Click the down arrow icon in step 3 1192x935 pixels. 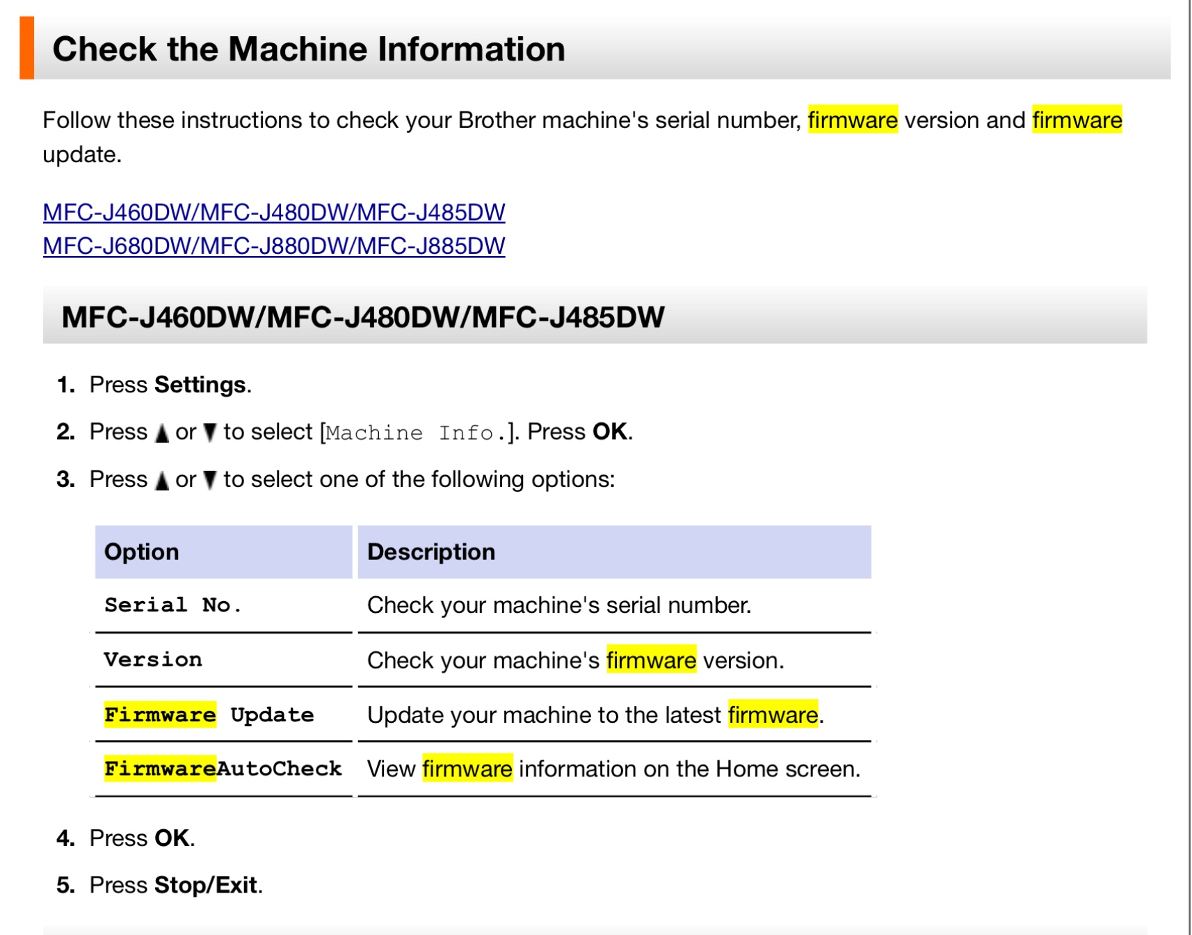click(x=210, y=480)
